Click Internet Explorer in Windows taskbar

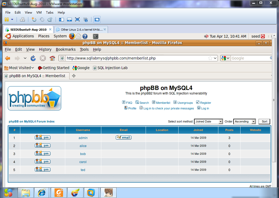coord(42,193)
